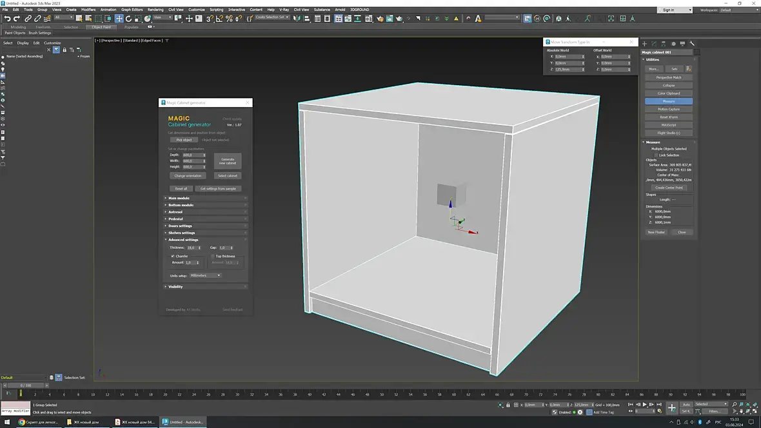Expand the Visibility rollout
Screen dimensions: 761x428
(175, 286)
